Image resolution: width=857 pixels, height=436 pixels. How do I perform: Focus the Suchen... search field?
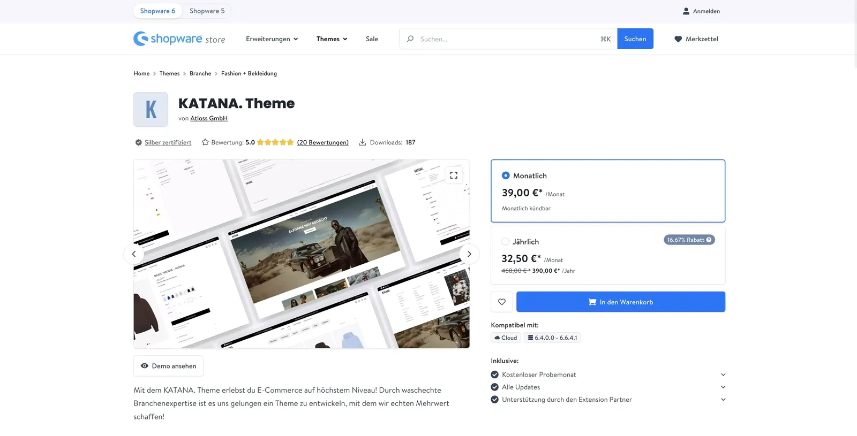[508, 39]
